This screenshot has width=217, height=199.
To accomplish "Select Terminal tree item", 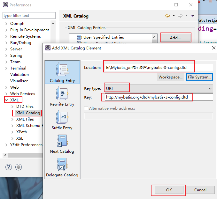I will pyautogui.click(x=18, y=68).
